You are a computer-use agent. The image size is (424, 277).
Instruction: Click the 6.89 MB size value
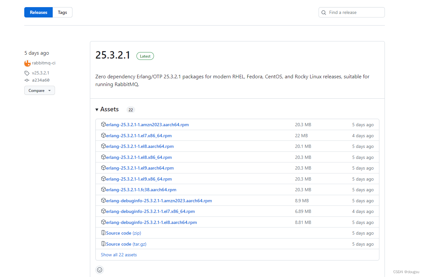click(303, 211)
